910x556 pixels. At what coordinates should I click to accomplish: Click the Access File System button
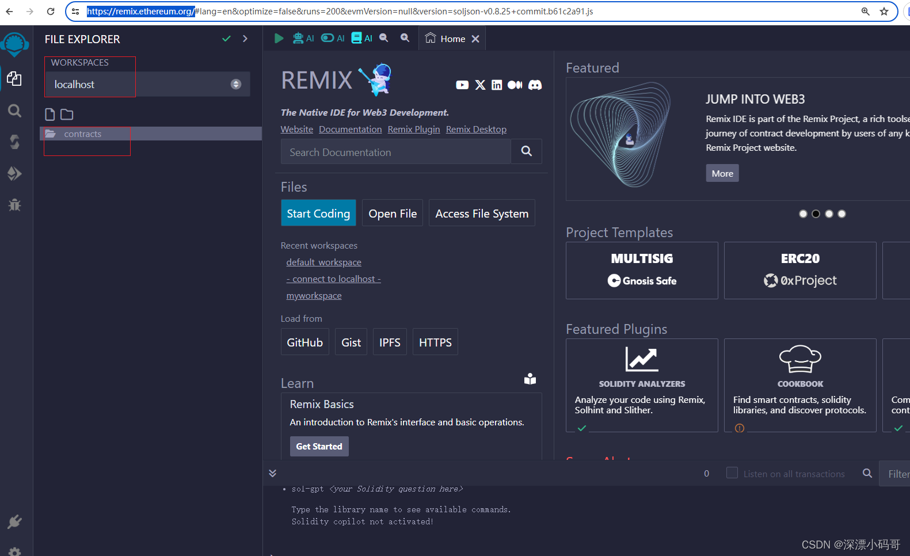tap(482, 213)
